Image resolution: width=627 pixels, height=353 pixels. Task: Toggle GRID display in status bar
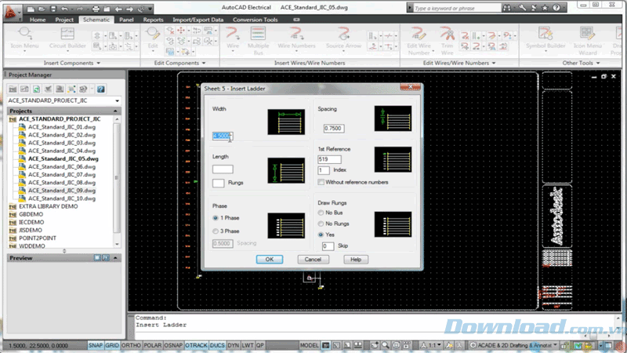pos(112,345)
